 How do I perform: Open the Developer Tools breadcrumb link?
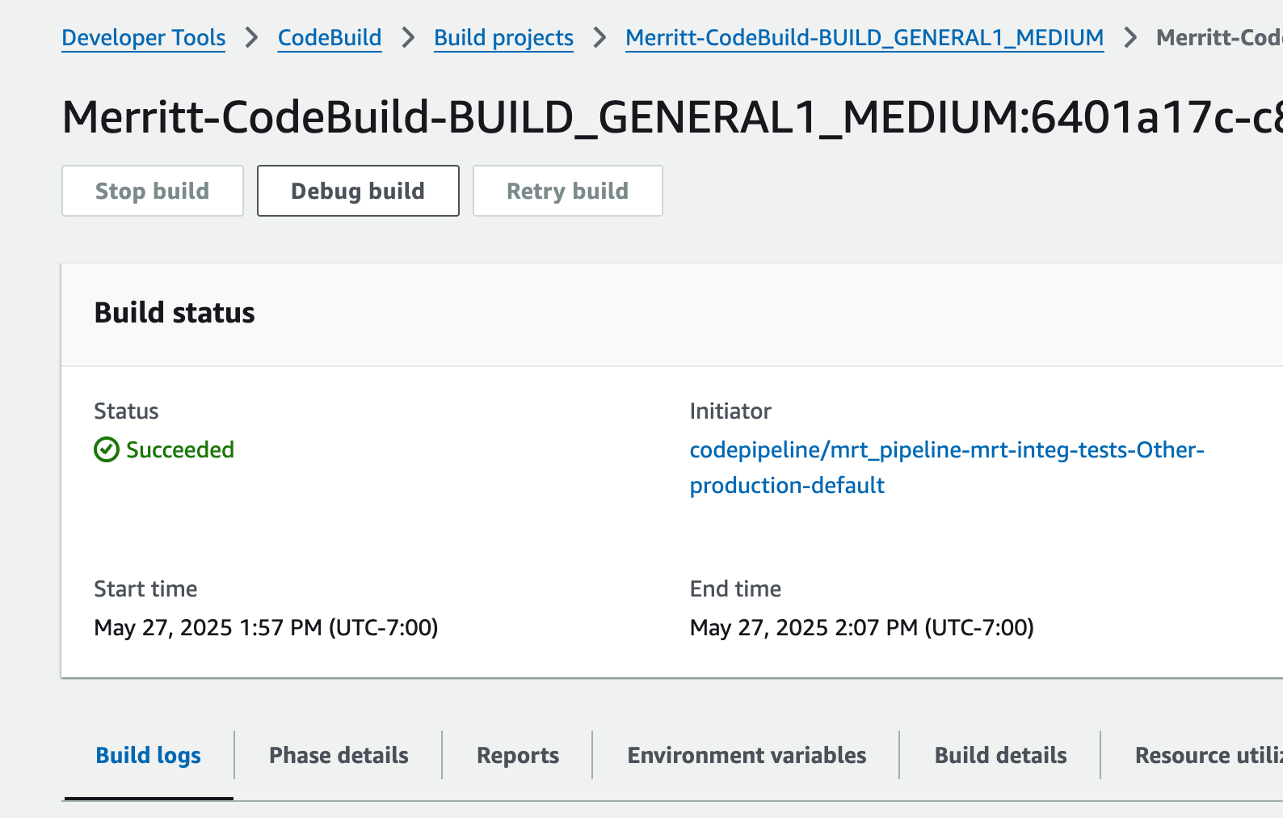click(x=143, y=38)
